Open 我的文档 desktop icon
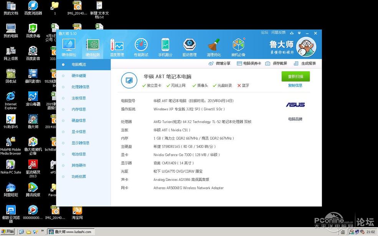 [11, 8]
